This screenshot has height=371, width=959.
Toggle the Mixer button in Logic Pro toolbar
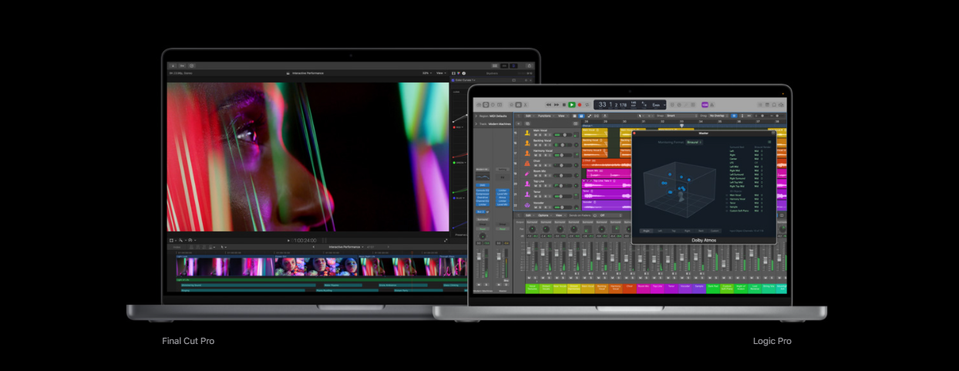click(x=518, y=105)
